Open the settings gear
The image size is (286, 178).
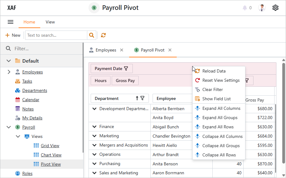[x=275, y=8]
